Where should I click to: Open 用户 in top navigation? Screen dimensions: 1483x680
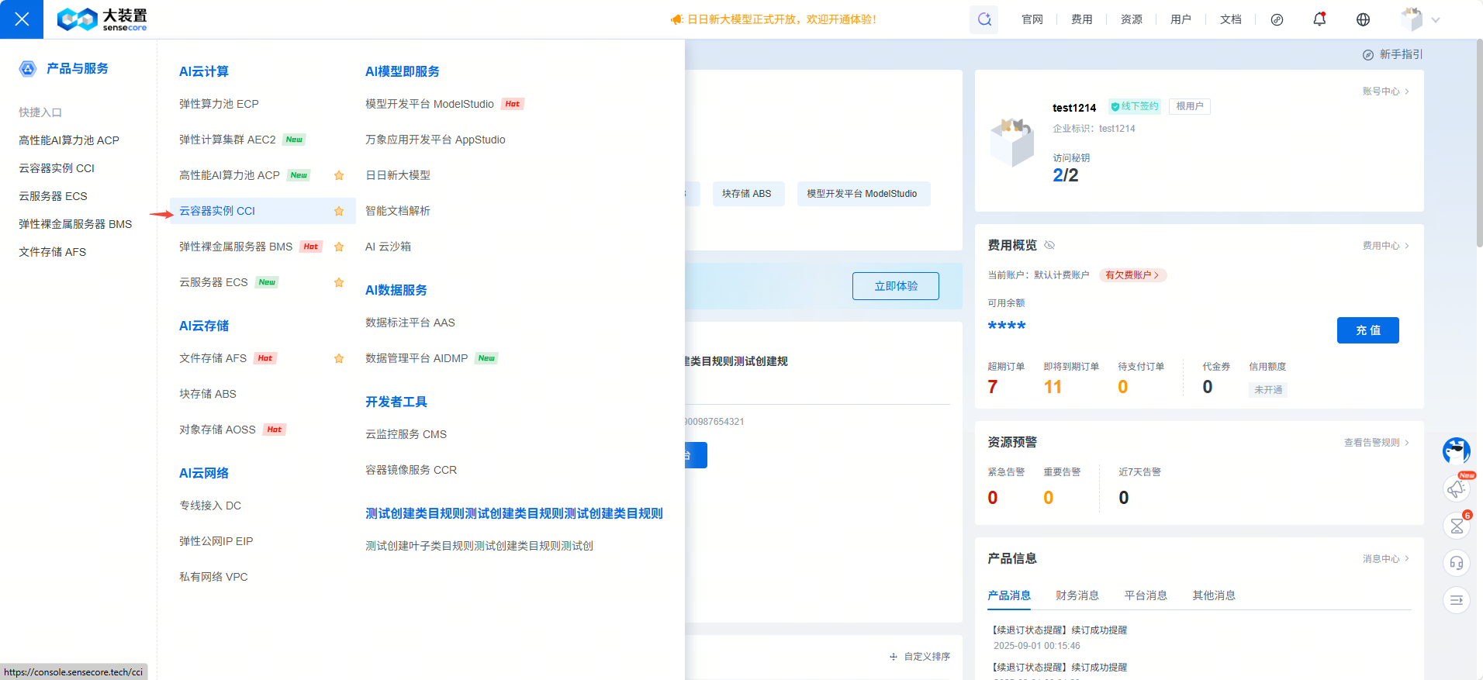1181,19
